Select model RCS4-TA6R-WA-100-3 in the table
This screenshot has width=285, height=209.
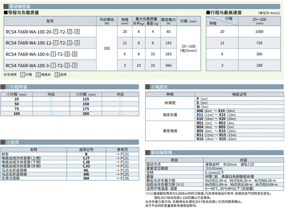41,66
